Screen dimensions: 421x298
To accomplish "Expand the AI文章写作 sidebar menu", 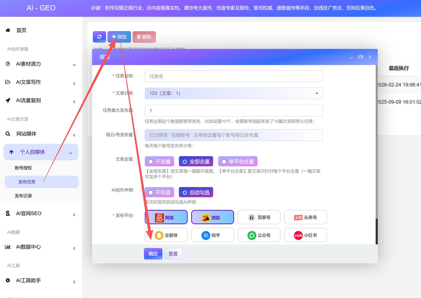I will point(41,82).
